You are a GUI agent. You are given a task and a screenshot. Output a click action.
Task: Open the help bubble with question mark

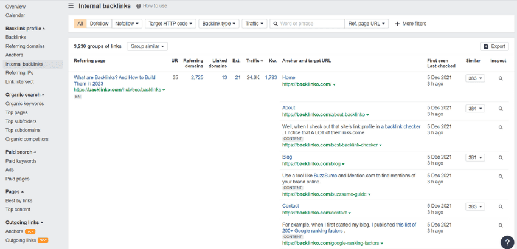507,242
